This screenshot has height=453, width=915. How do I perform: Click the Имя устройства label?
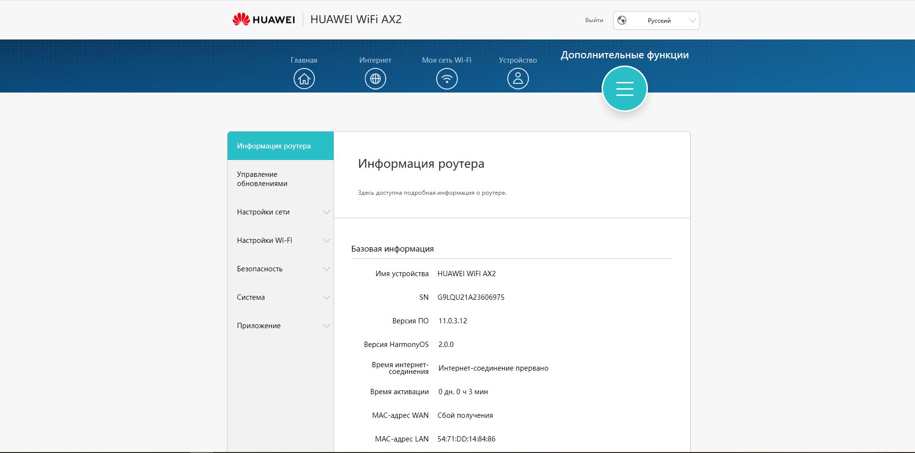click(402, 274)
